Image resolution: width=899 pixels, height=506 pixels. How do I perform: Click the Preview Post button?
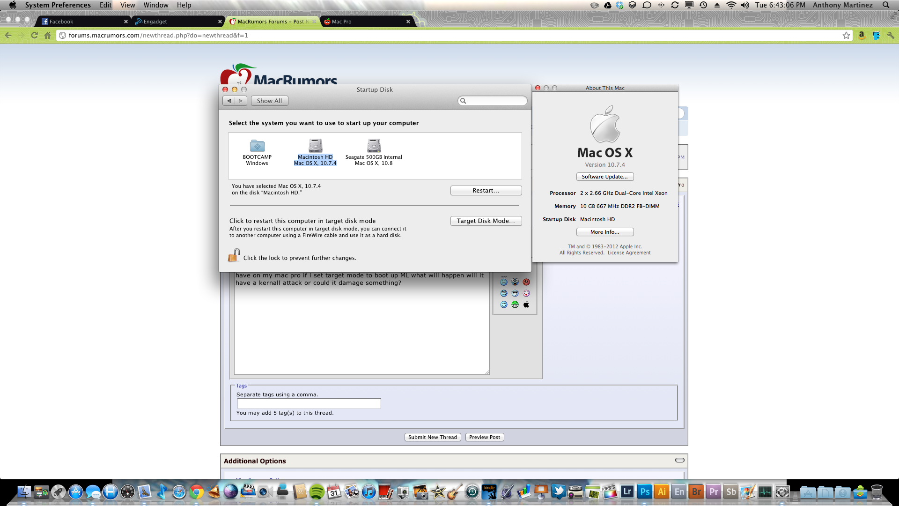point(485,437)
